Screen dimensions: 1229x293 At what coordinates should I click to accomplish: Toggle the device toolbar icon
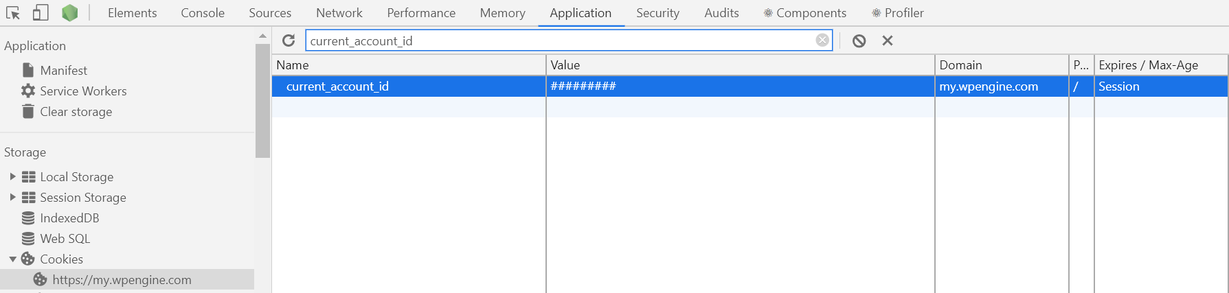pyautogui.click(x=41, y=12)
